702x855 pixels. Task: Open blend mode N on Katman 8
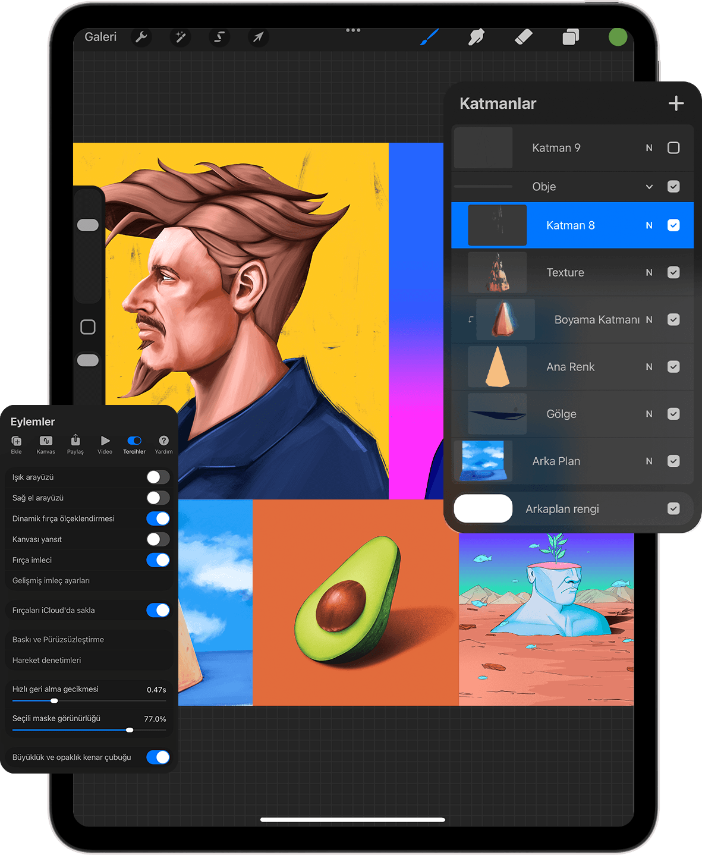coord(649,225)
